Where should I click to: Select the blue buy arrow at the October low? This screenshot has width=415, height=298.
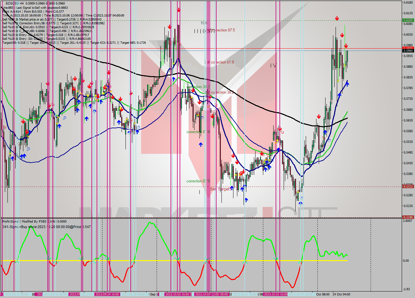pyautogui.click(x=301, y=203)
